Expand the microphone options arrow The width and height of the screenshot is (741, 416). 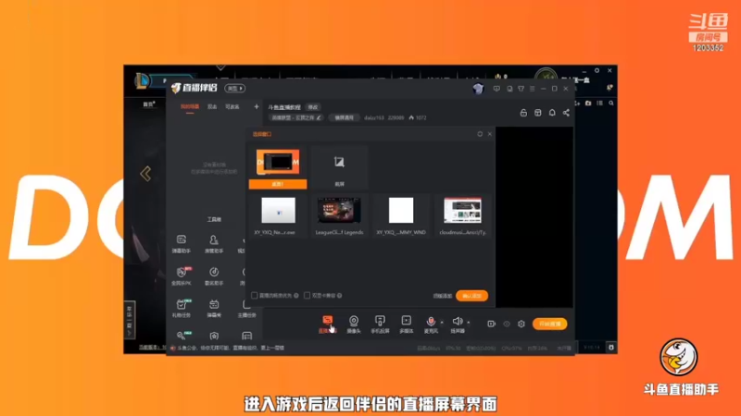pyautogui.click(x=442, y=322)
